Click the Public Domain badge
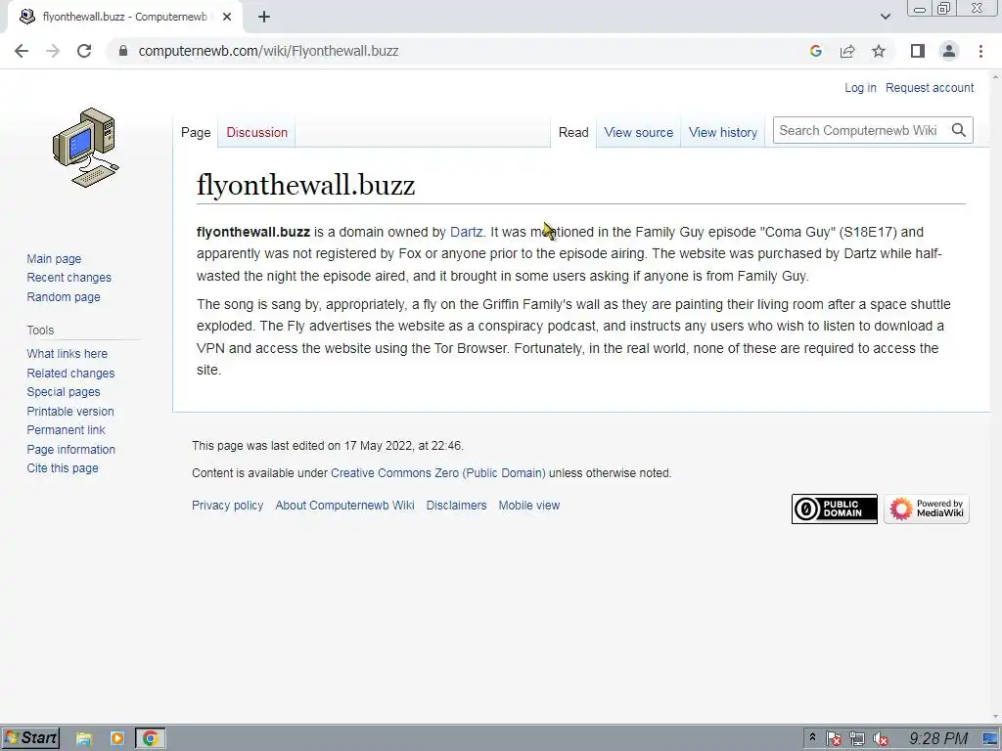1002x751 pixels. click(834, 508)
